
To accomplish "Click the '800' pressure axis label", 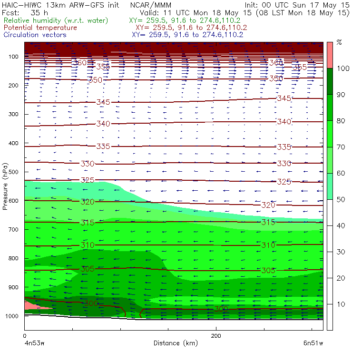I will point(13,258).
